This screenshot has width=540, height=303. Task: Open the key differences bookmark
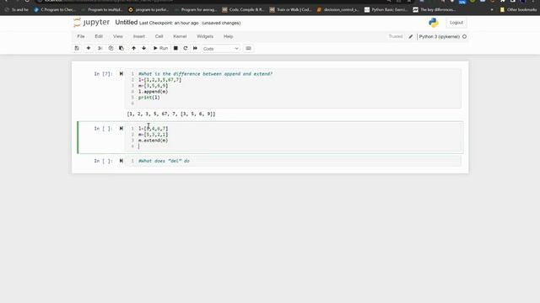pos(435,9)
